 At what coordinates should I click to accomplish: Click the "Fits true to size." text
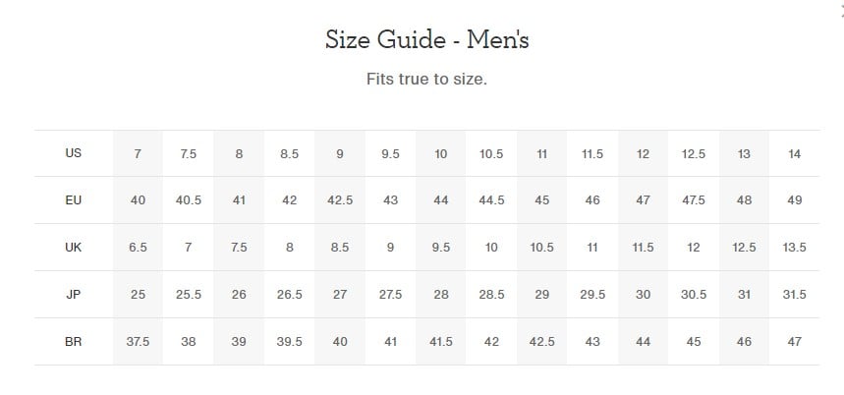426,79
